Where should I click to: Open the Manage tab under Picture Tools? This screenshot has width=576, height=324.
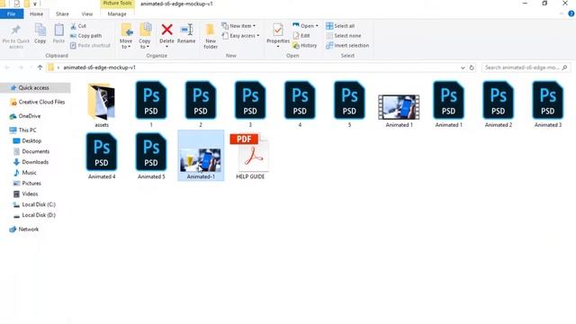(x=117, y=14)
